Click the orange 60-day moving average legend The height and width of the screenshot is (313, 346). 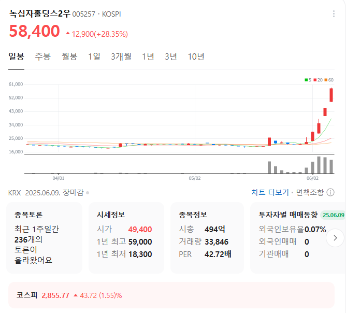[329, 80]
